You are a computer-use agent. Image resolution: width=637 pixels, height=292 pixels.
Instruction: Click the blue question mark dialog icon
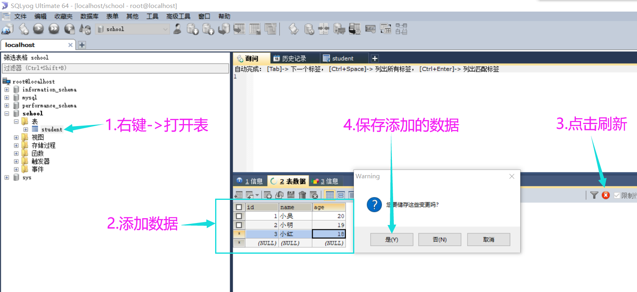click(x=374, y=205)
